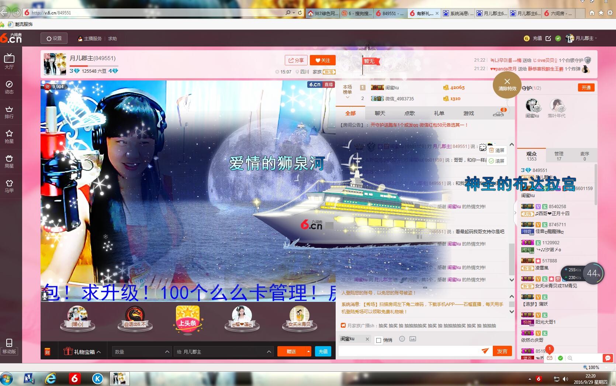Click the chat message input field
The width and height of the screenshot is (616, 386).
pos(409,351)
